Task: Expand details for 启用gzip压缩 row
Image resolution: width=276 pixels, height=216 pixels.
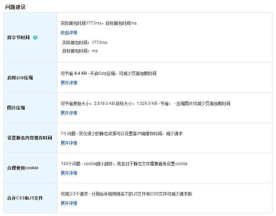Action: [69, 83]
